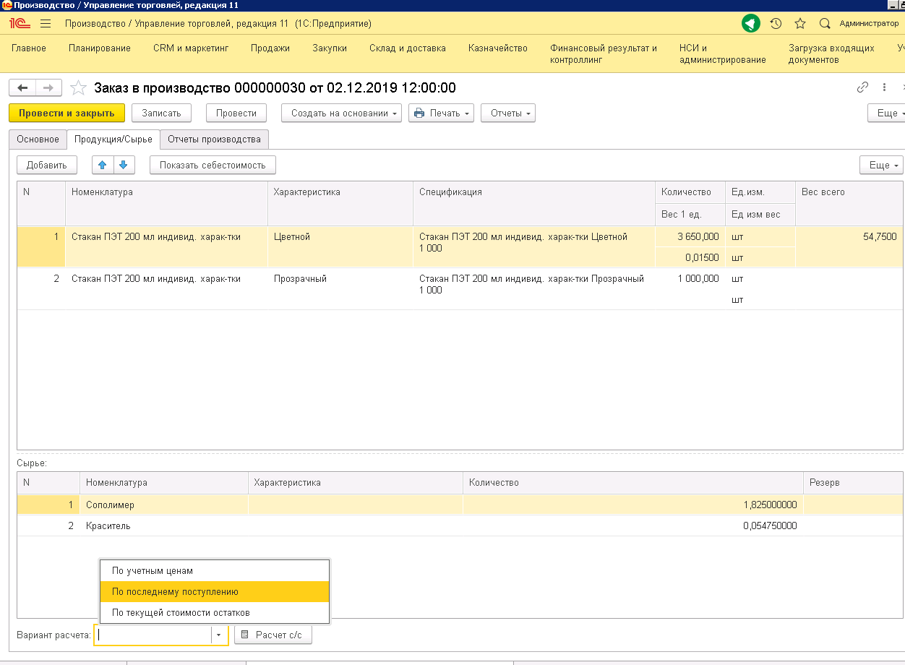905x665 pixels.
Task: Go forward with the right arrow
Action: [x=48, y=88]
